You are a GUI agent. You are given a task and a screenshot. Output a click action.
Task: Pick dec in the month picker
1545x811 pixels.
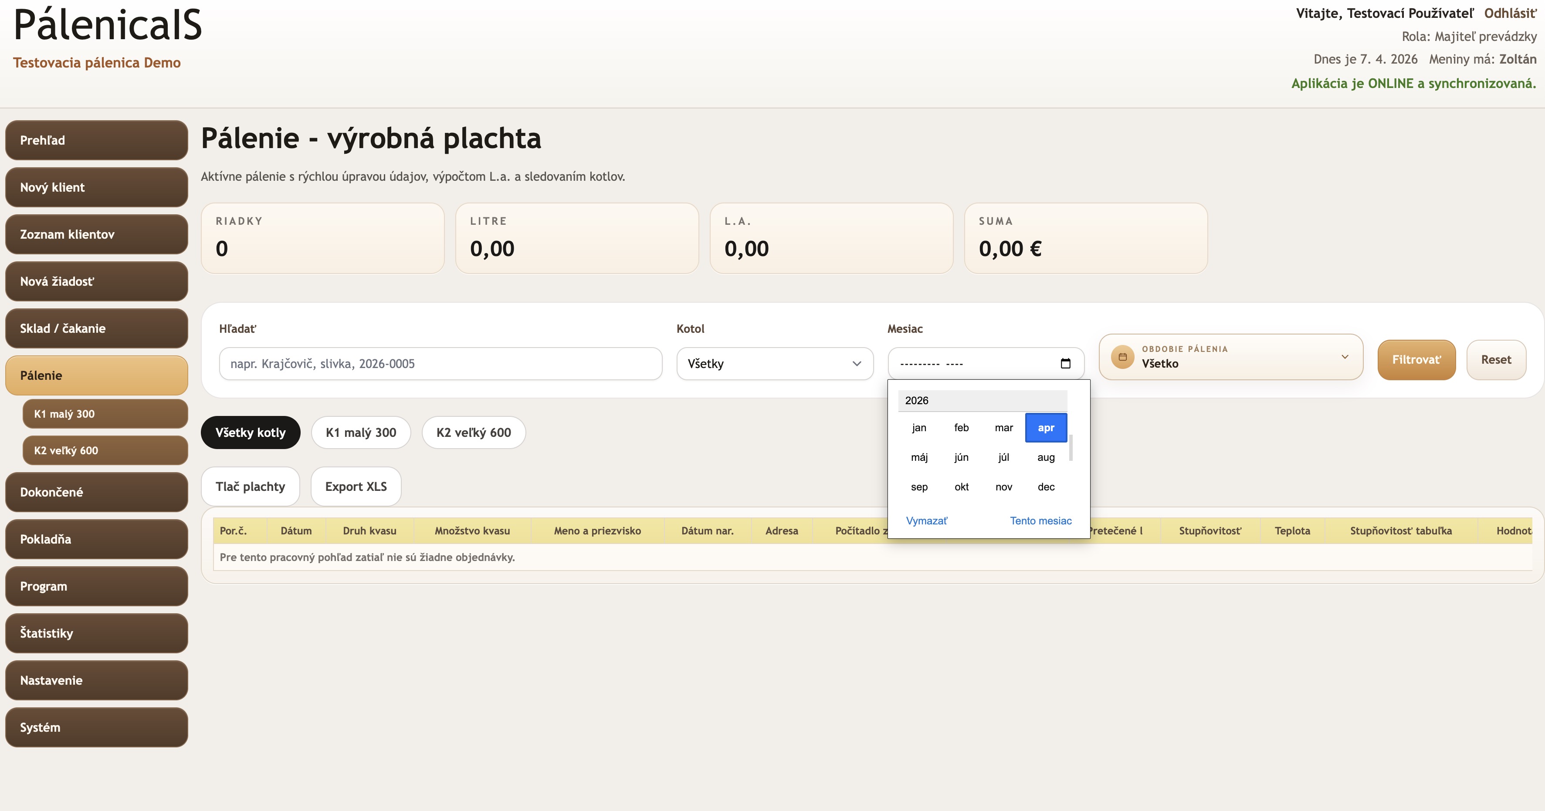click(1046, 487)
